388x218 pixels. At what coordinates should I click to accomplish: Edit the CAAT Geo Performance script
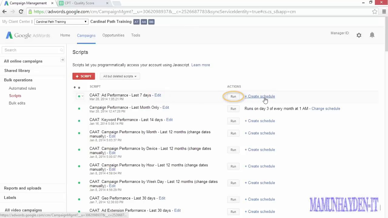coord(162,198)
